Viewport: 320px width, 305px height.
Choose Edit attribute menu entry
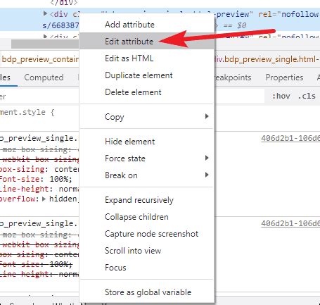point(147,42)
